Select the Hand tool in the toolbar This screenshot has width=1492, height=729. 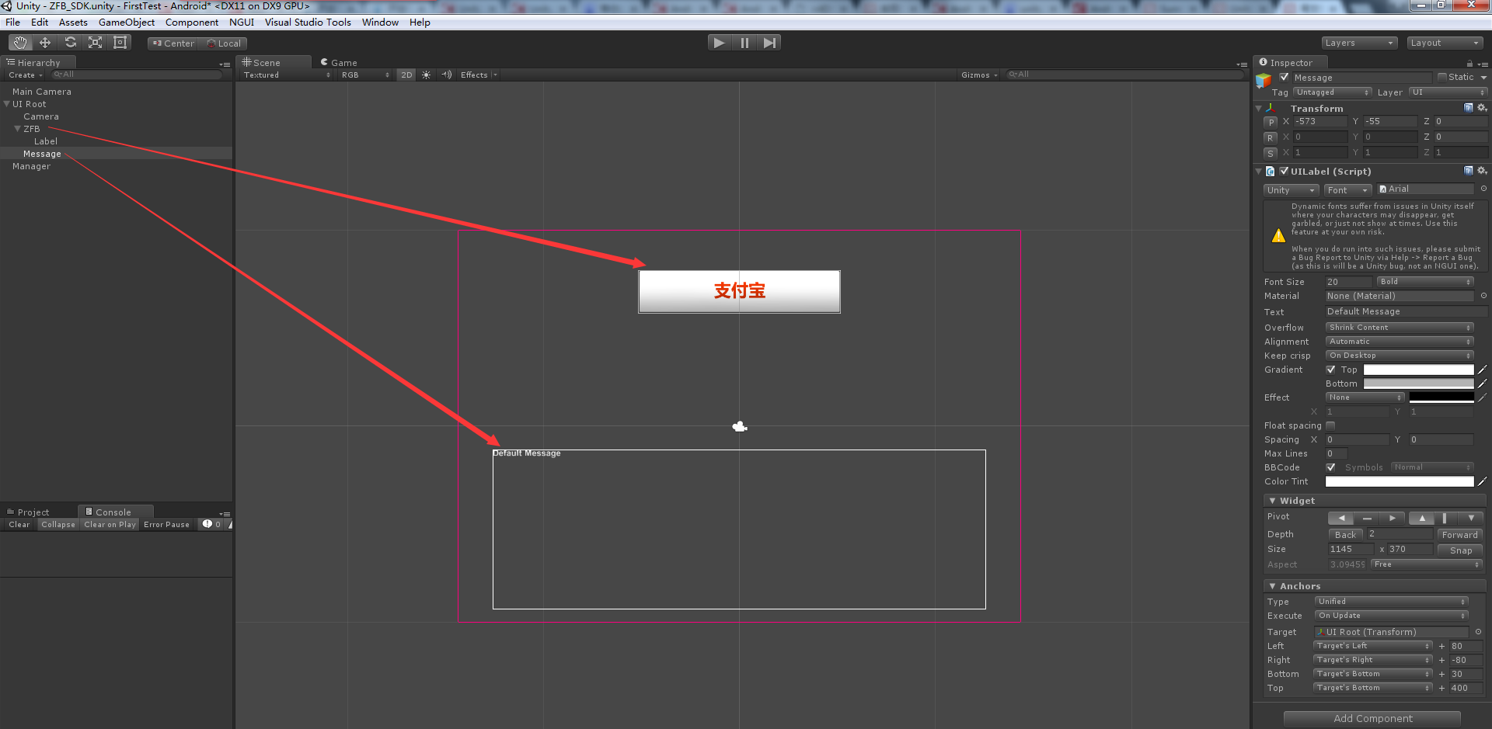(x=20, y=43)
